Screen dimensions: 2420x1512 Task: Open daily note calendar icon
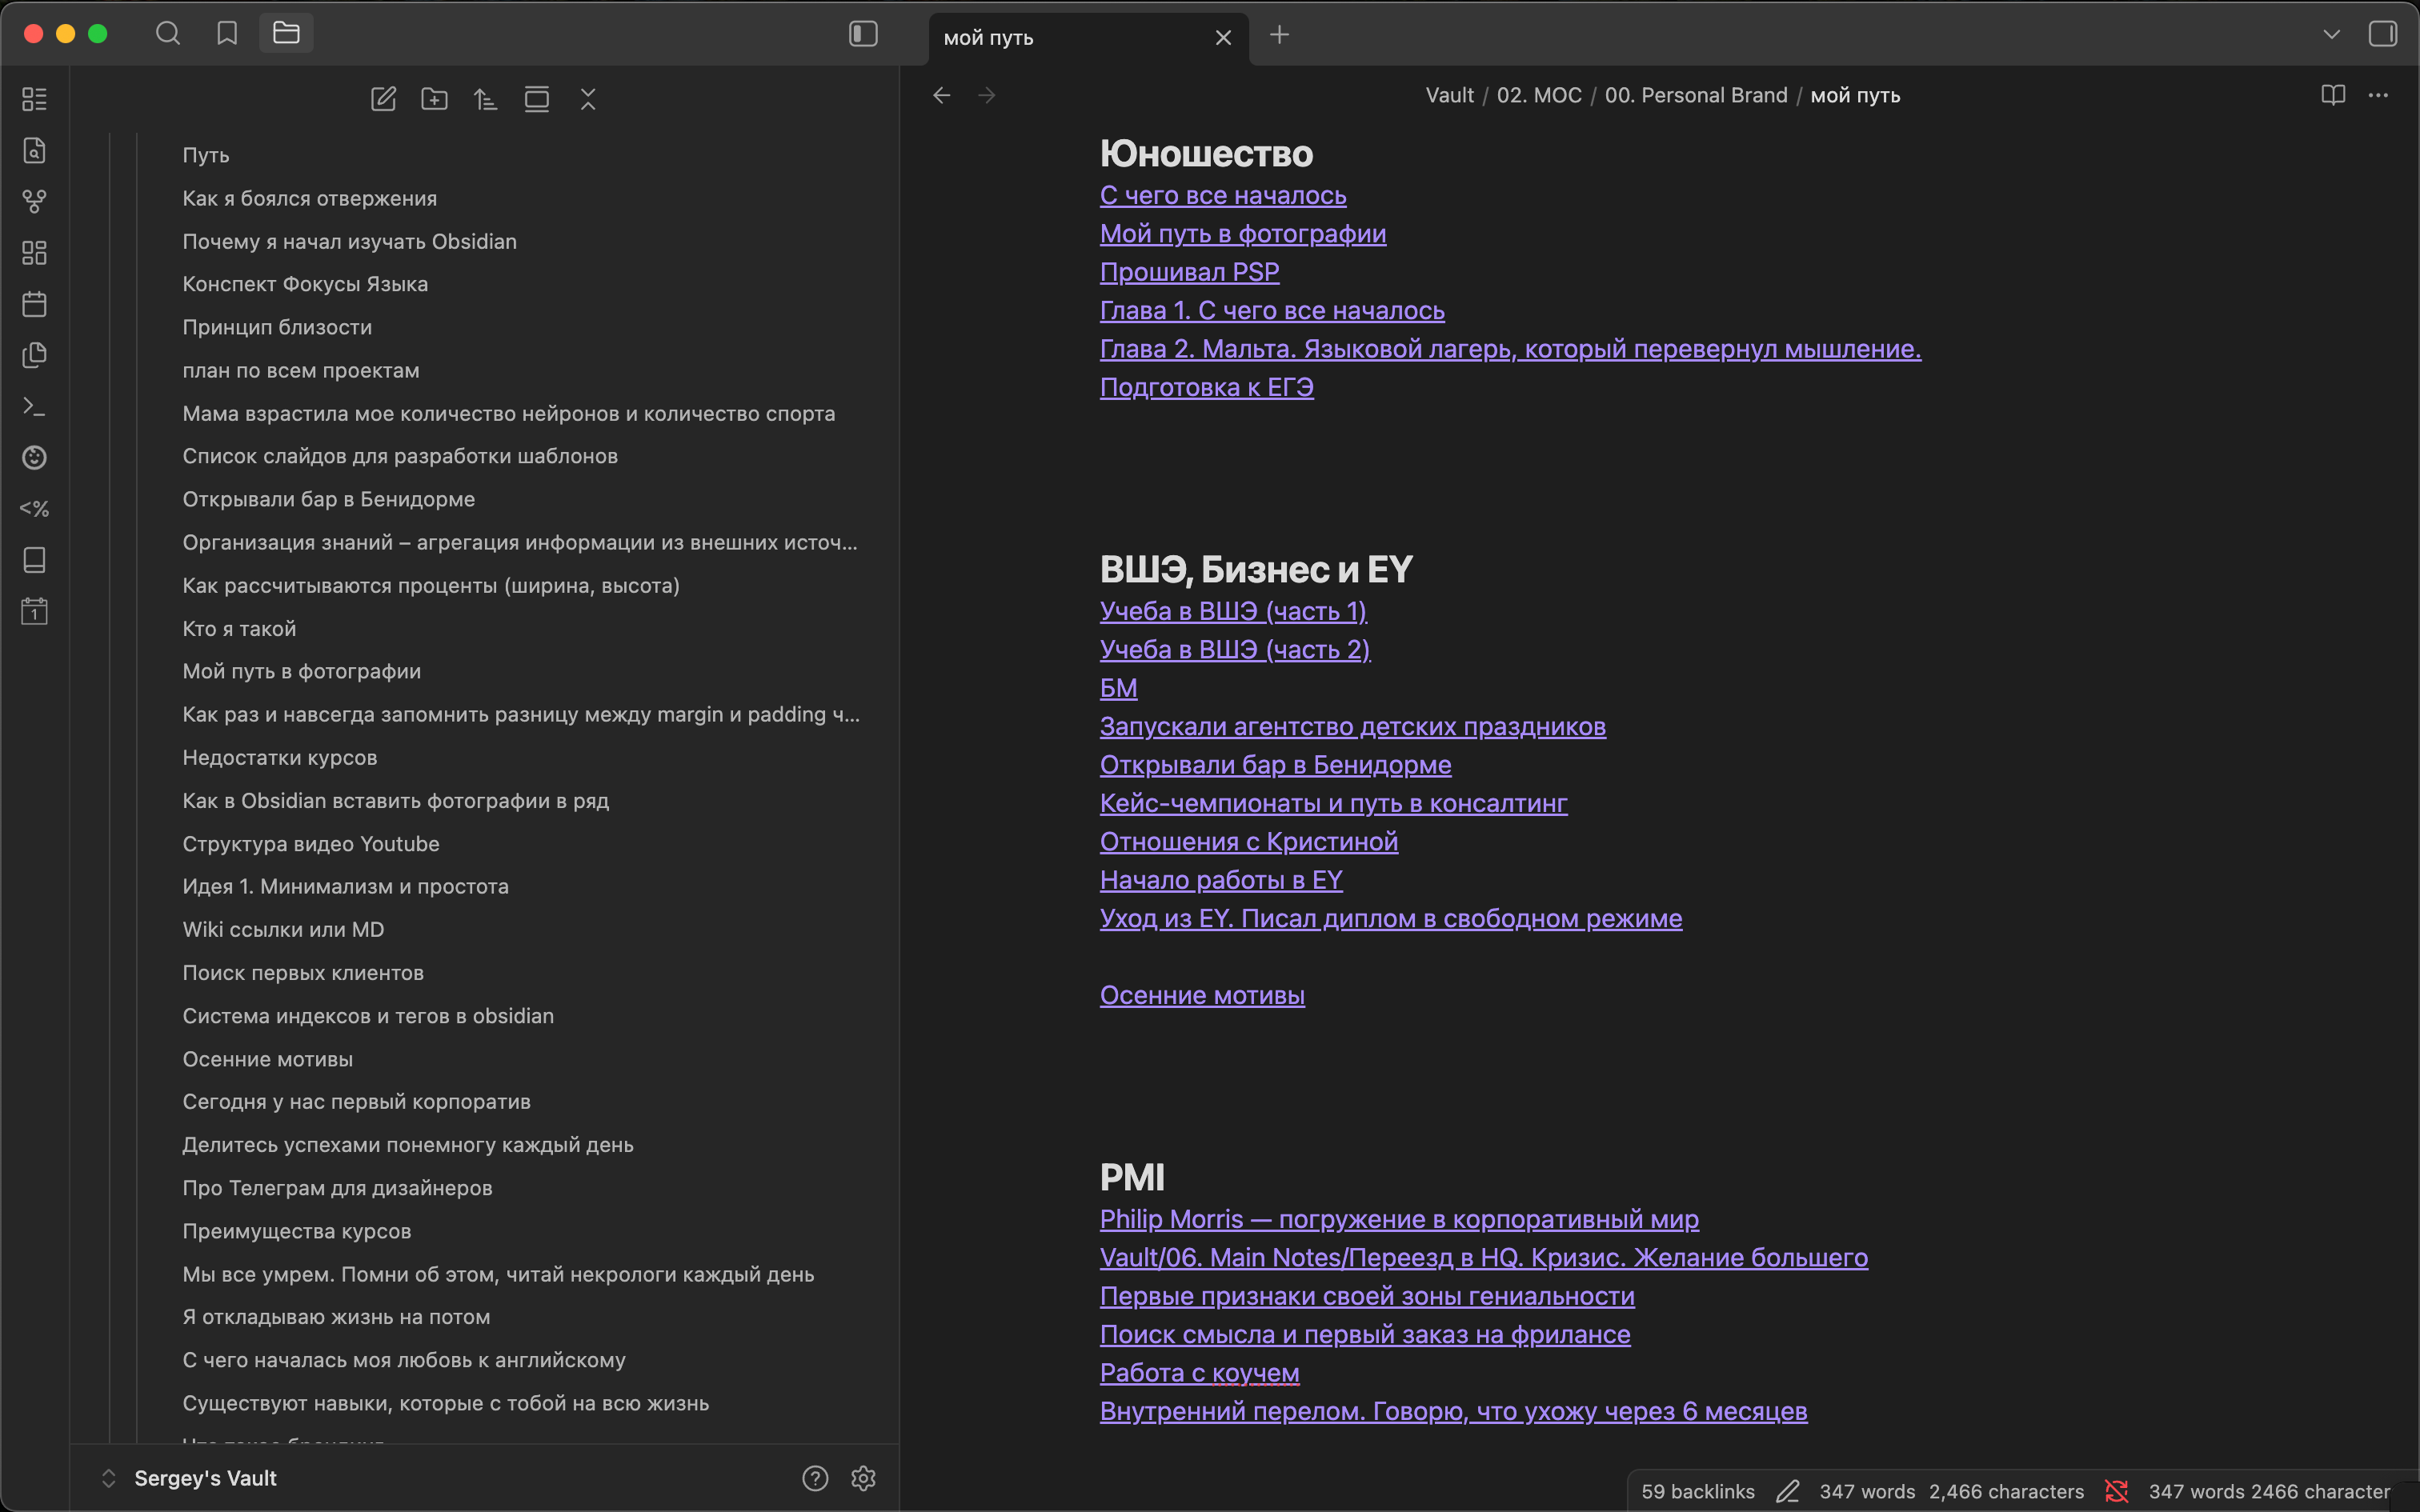[x=35, y=304]
